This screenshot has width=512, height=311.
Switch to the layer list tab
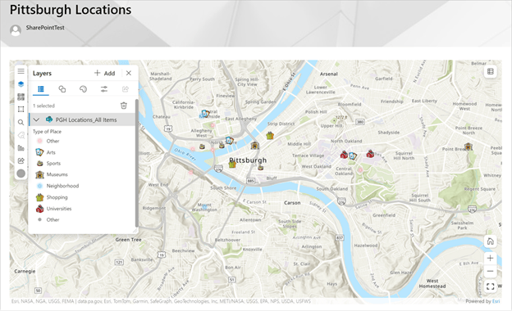tap(41, 89)
